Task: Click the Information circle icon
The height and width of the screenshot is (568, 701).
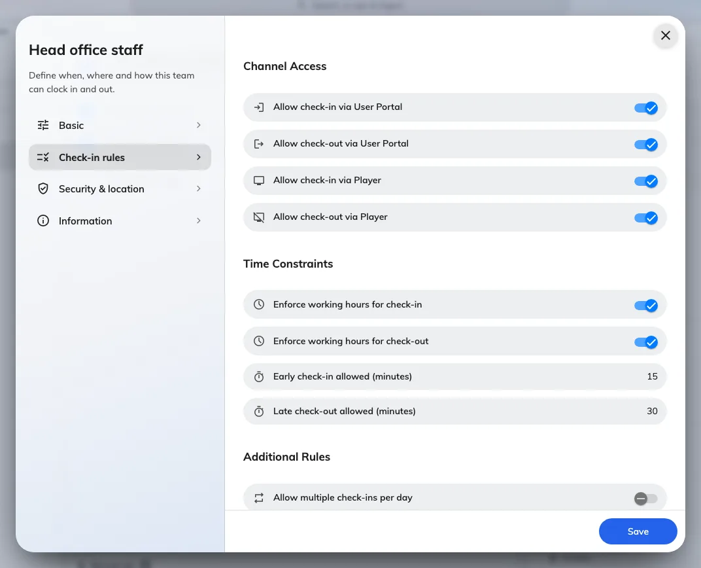Action: (x=43, y=221)
